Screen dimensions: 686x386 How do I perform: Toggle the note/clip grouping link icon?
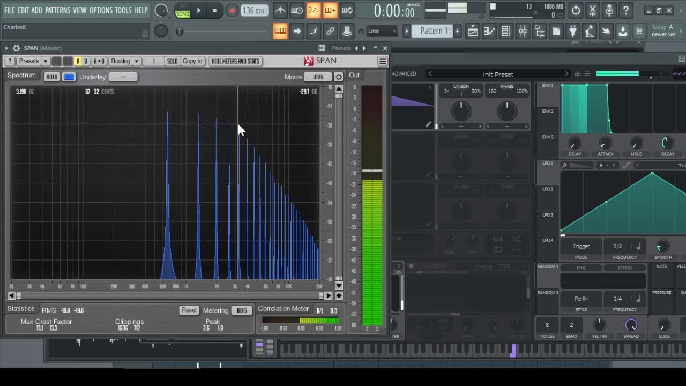[330, 31]
